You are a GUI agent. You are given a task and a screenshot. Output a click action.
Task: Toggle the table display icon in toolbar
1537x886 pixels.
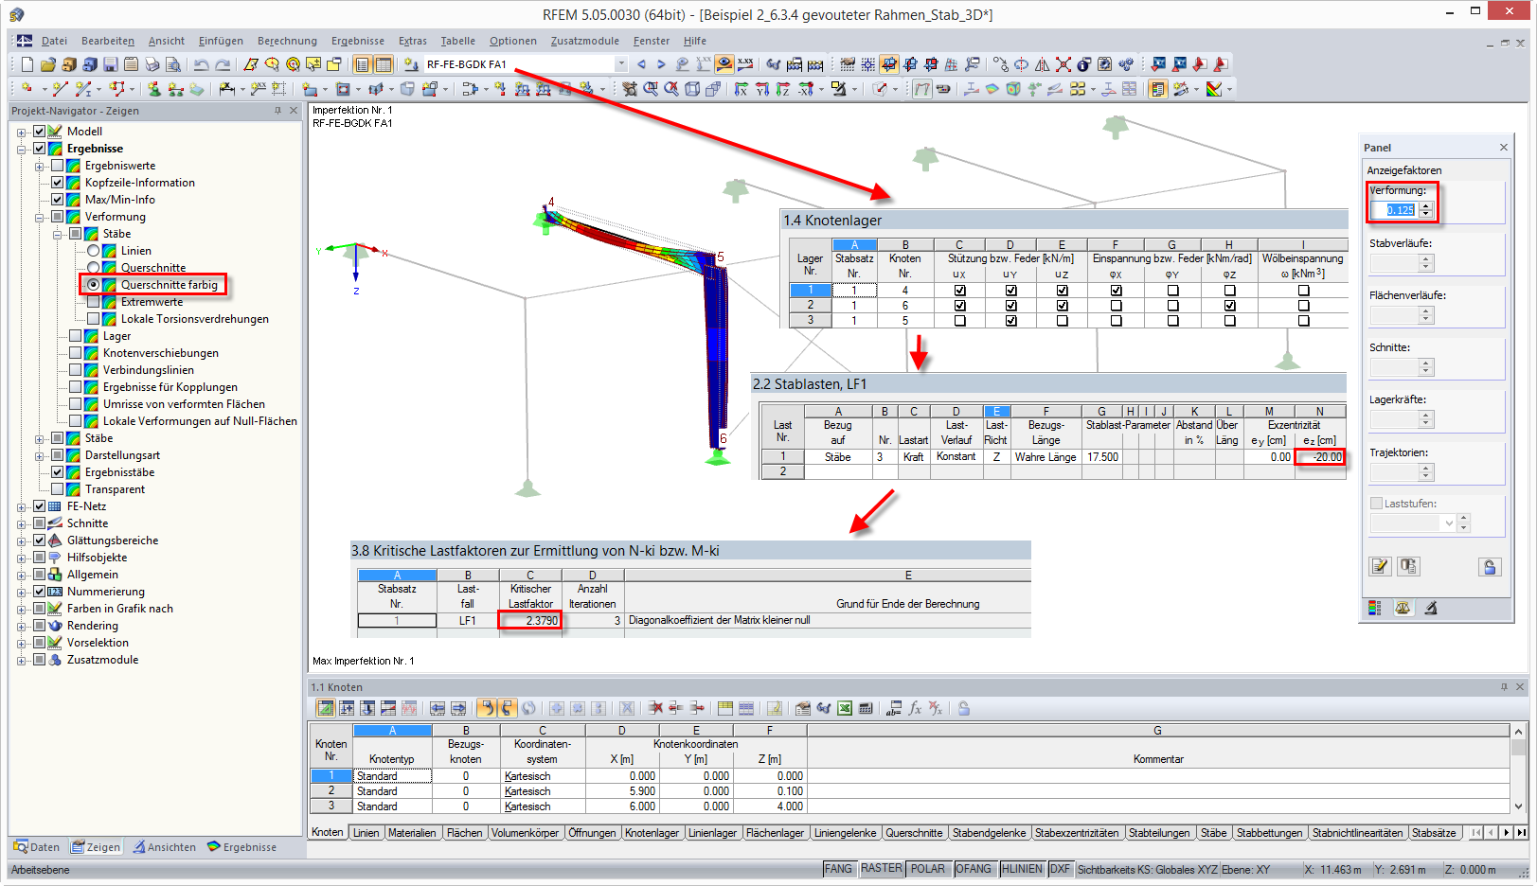pos(383,64)
